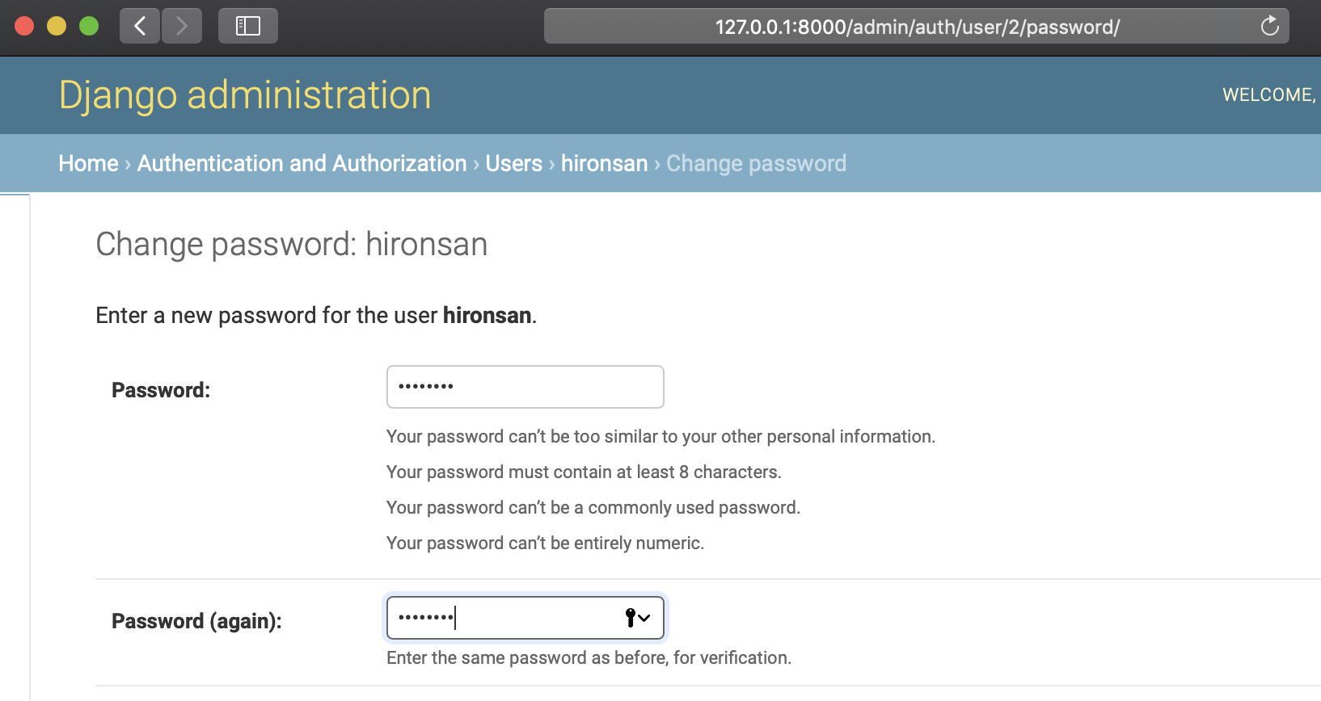This screenshot has width=1321, height=701.
Task: Click the WELCOME text in the header
Action: pos(1268,95)
